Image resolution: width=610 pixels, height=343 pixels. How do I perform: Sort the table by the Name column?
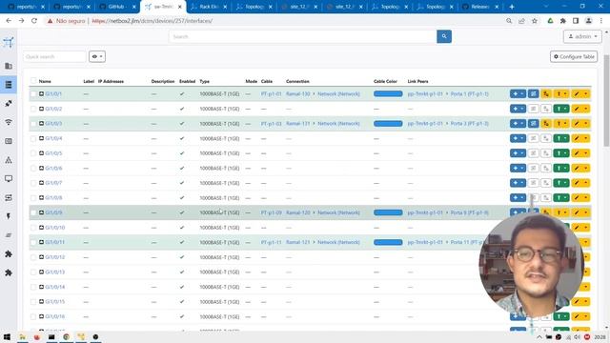[45, 81]
